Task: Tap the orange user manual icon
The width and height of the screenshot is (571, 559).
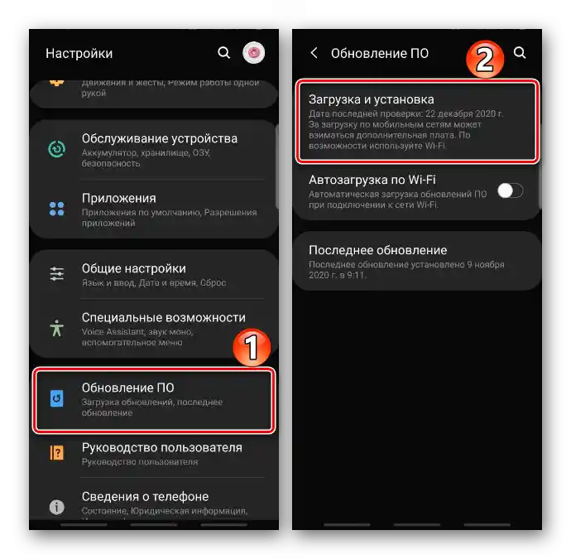Action: coord(57,453)
